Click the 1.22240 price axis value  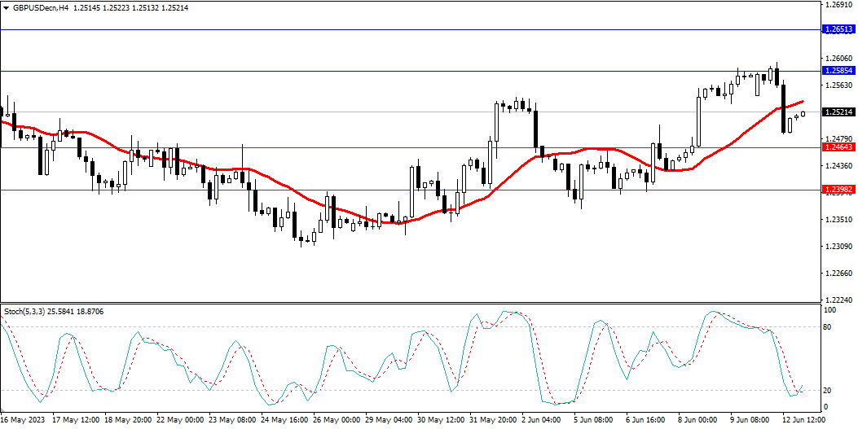[x=838, y=300]
